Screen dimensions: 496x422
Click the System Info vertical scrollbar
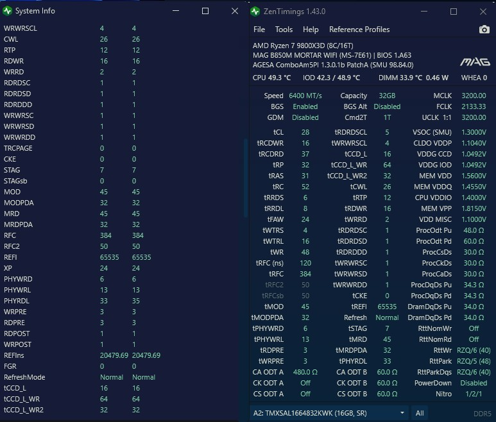click(x=245, y=178)
